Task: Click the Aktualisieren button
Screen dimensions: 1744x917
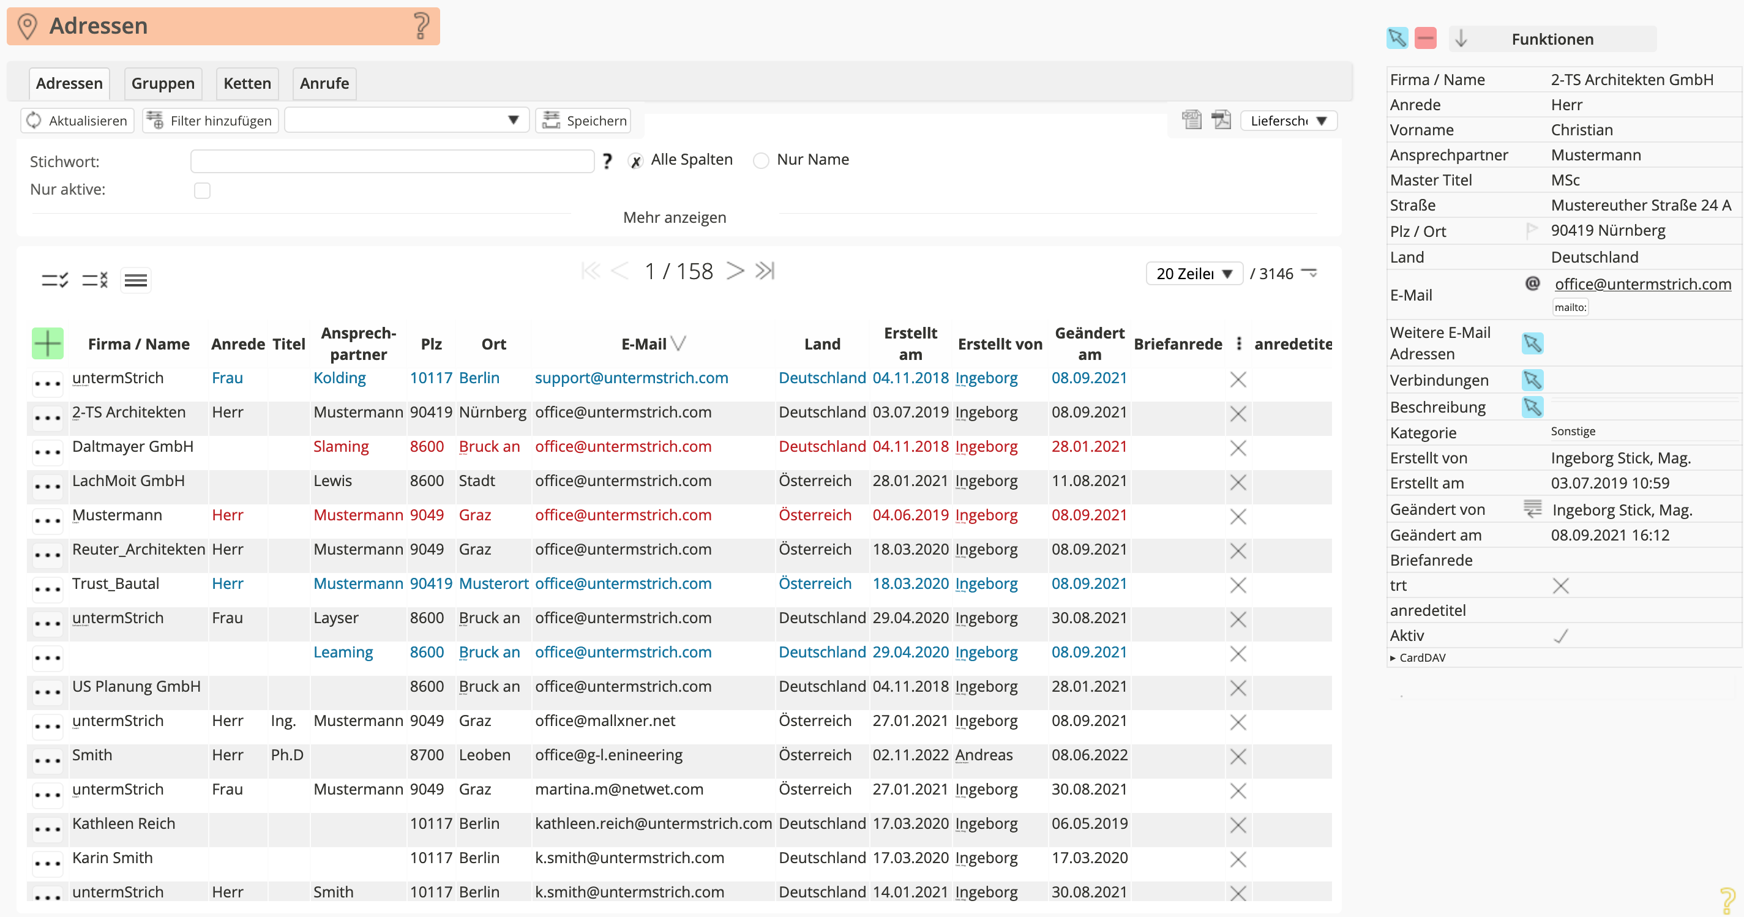Action: point(77,121)
